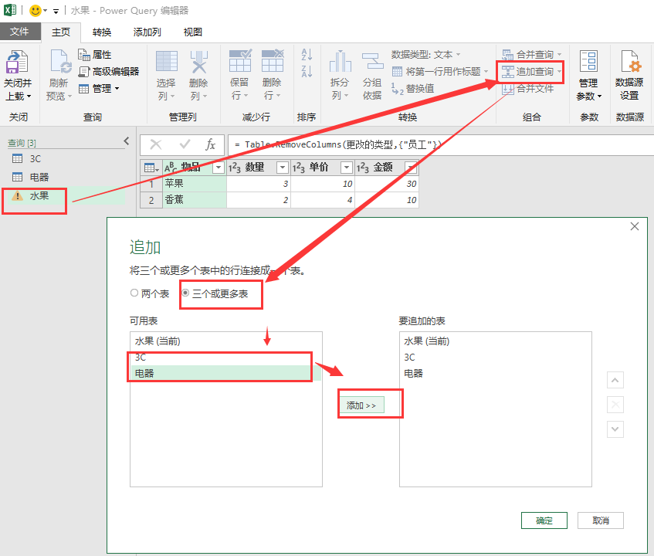654x556 pixels.
Task: Open the 数量 column filter dropdown
Action: (283, 168)
